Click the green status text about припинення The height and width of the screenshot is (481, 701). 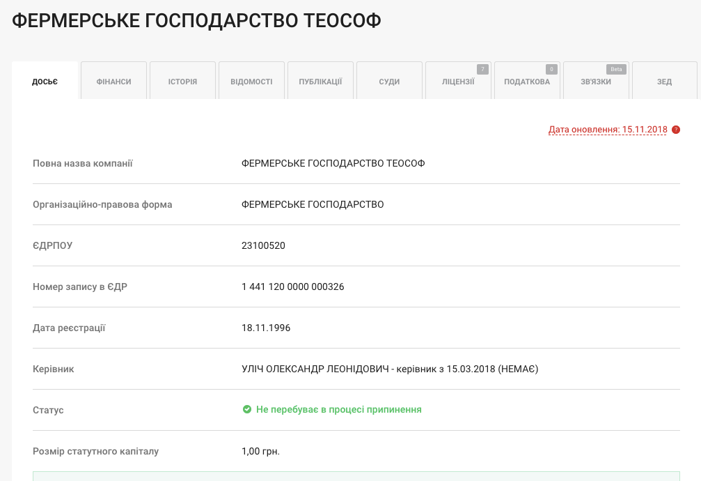pyautogui.click(x=338, y=409)
